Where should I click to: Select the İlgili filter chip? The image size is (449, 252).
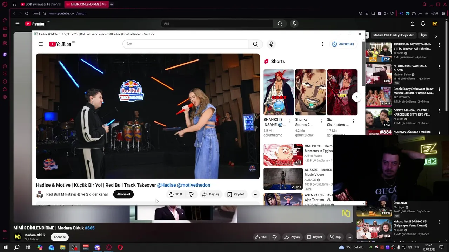424,35
